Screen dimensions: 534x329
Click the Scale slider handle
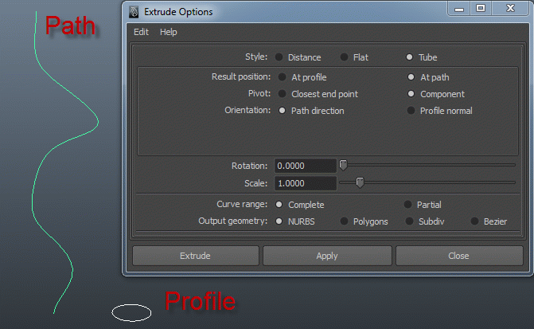tap(360, 182)
